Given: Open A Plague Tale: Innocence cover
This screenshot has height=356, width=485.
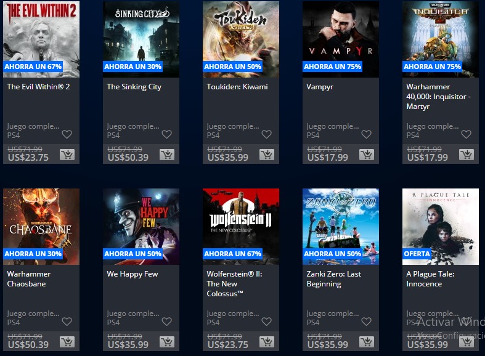Looking at the screenshot, I should click(x=441, y=227).
